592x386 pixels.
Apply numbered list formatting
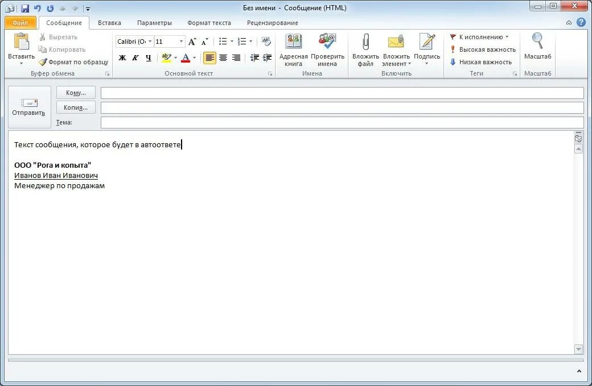coord(242,41)
